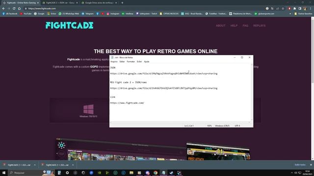Open the Outros favoritos bookmark folder
The width and height of the screenshot is (314, 176).
303,14
